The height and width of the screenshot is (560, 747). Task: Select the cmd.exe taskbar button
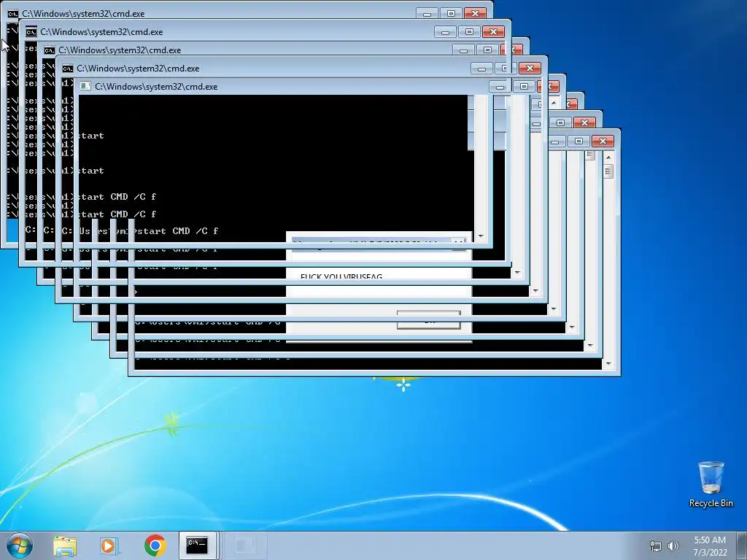click(x=197, y=545)
